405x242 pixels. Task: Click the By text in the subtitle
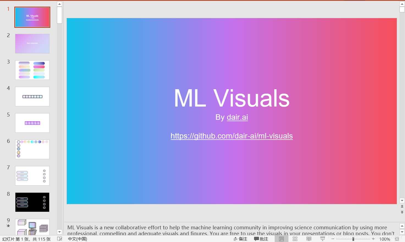(220, 117)
